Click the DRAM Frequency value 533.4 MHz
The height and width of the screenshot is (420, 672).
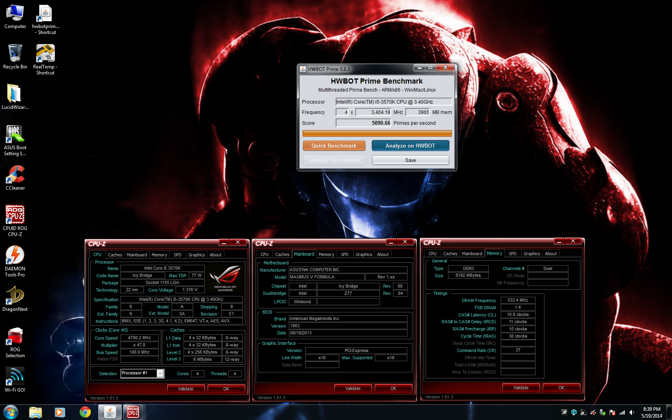(518, 300)
